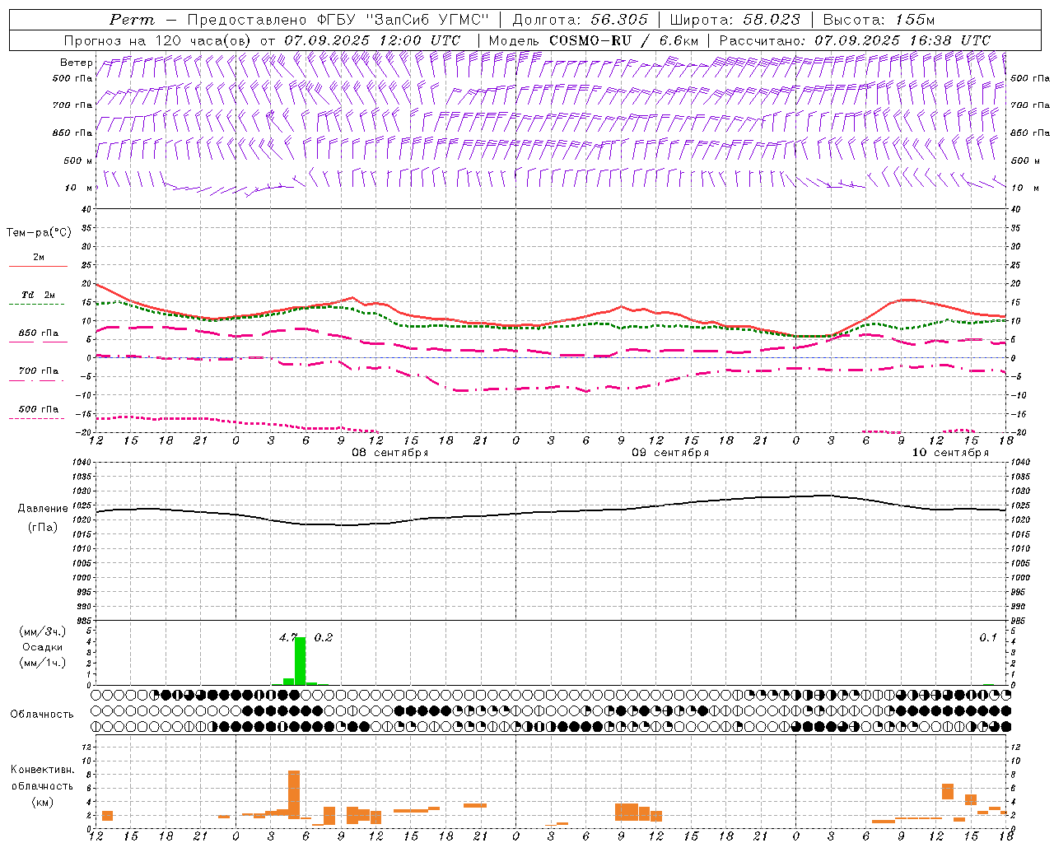This screenshot has height=843, width=1054.
Task: Click the "0.1" precipitation amount value
Action: [x=988, y=637]
